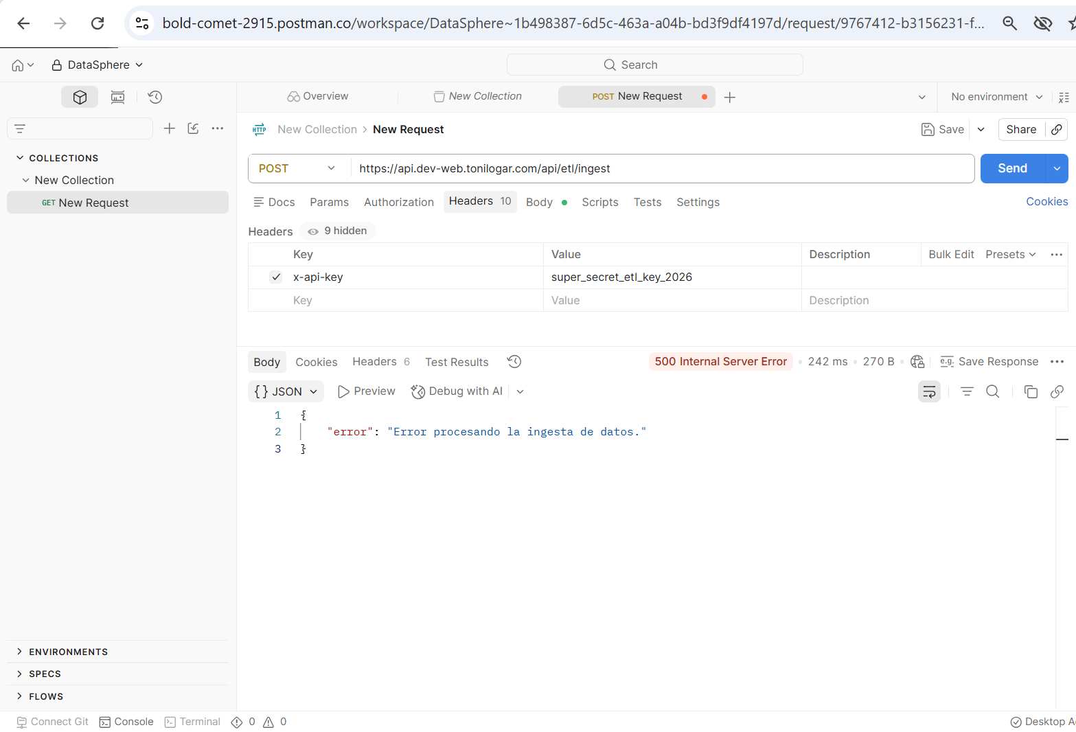Copy response link icon
Screen dimensions: 1076x732
pyautogui.click(x=1057, y=391)
